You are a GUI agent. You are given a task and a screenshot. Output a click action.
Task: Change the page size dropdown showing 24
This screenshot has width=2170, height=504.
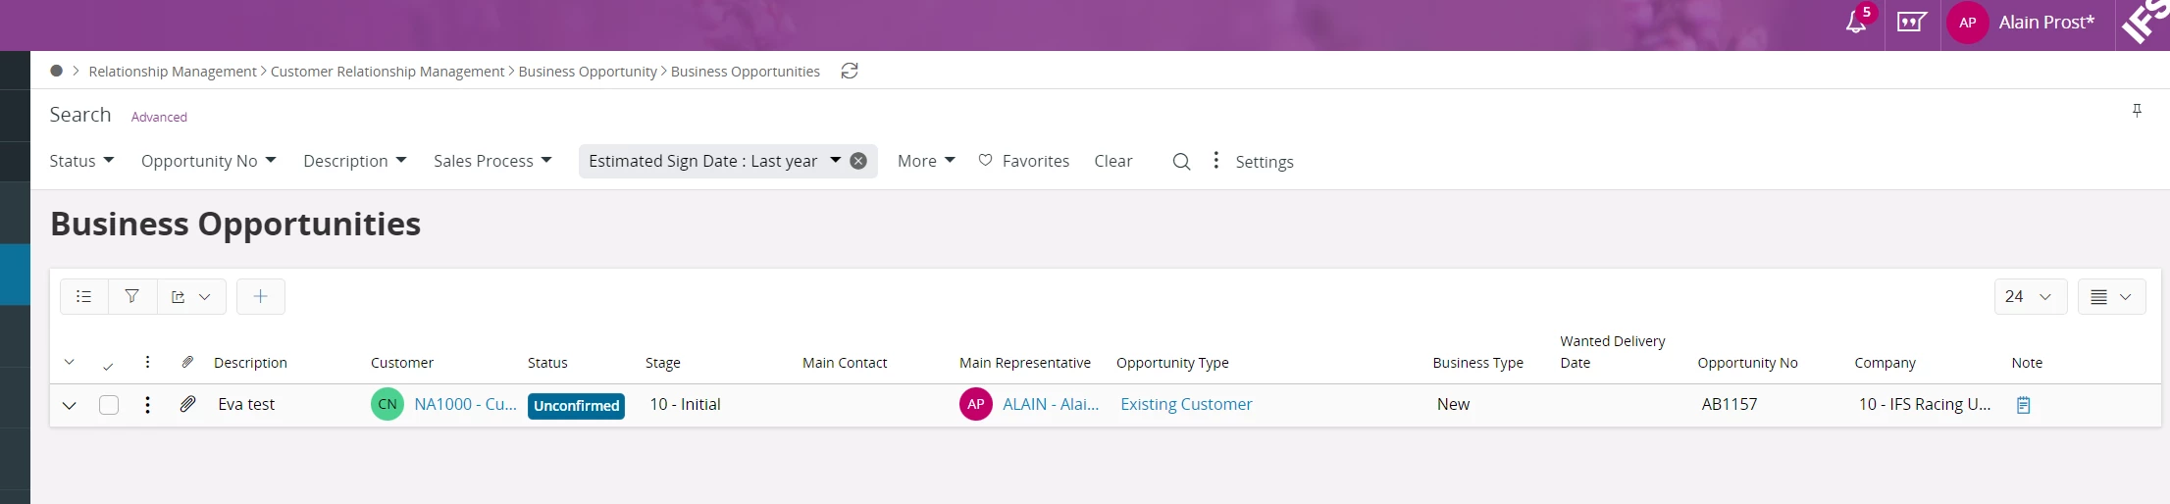pyautogui.click(x=2029, y=296)
